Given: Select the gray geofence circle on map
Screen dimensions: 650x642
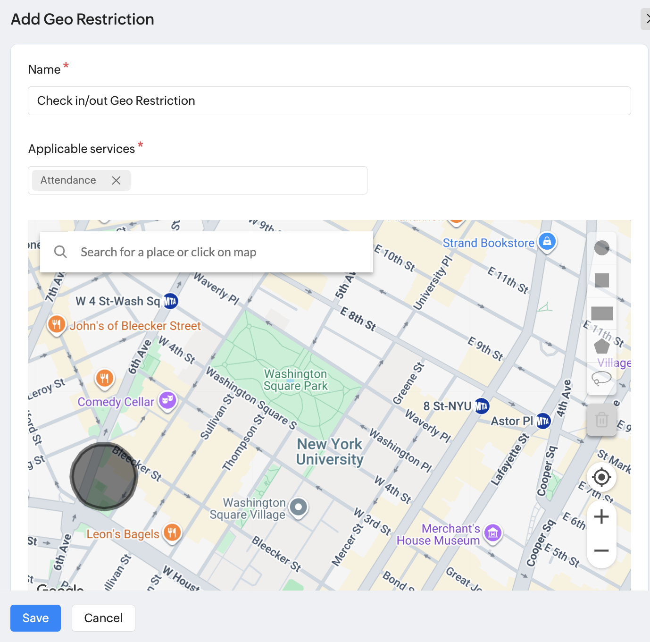Looking at the screenshot, I should coord(104,476).
